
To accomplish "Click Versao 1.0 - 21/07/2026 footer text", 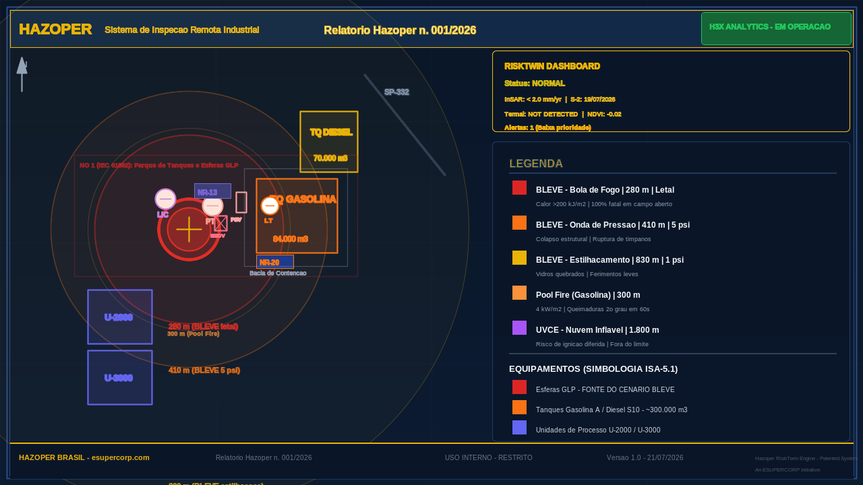I will (645, 457).
